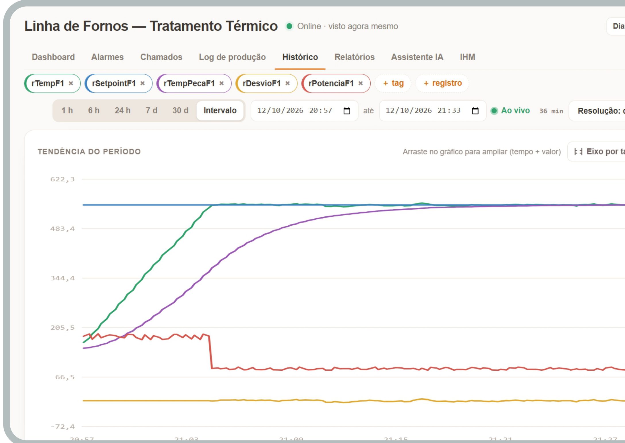Select the 1 h time range

click(x=67, y=111)
